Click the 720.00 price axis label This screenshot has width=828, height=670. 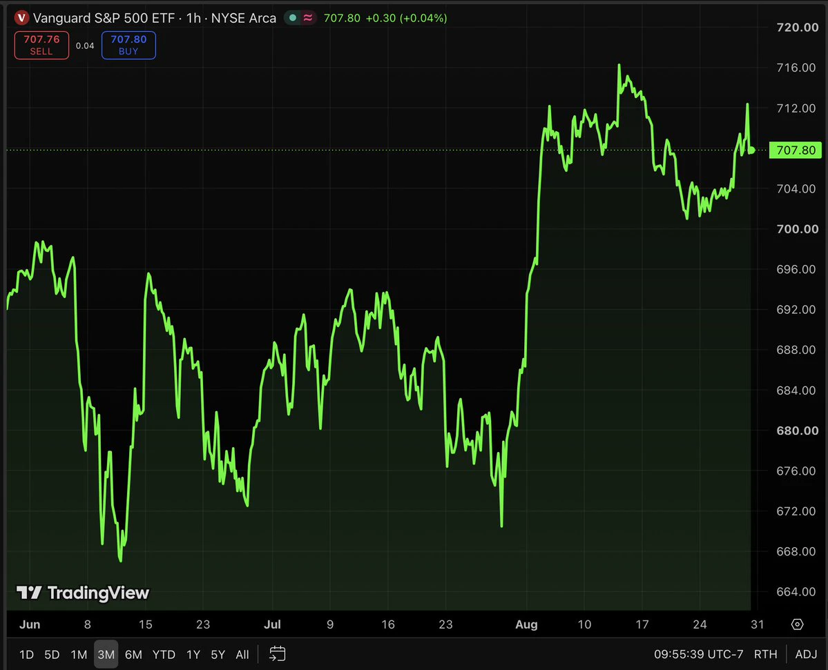797,28
